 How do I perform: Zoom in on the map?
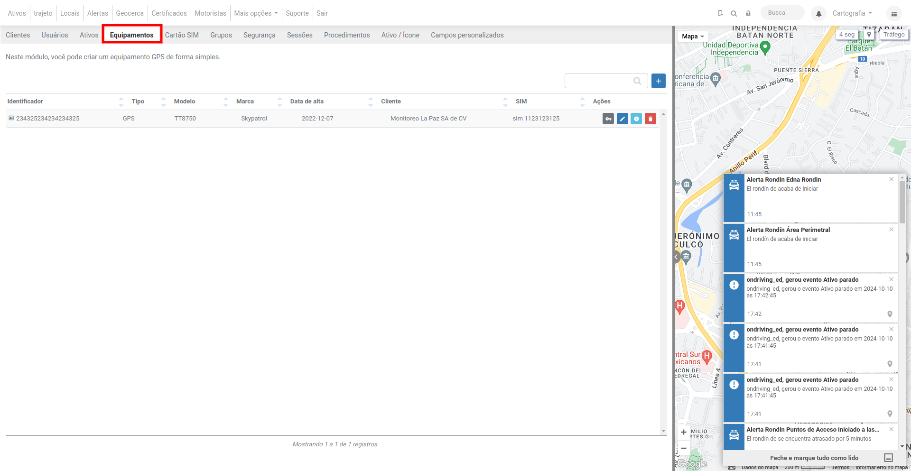point(684,432)
